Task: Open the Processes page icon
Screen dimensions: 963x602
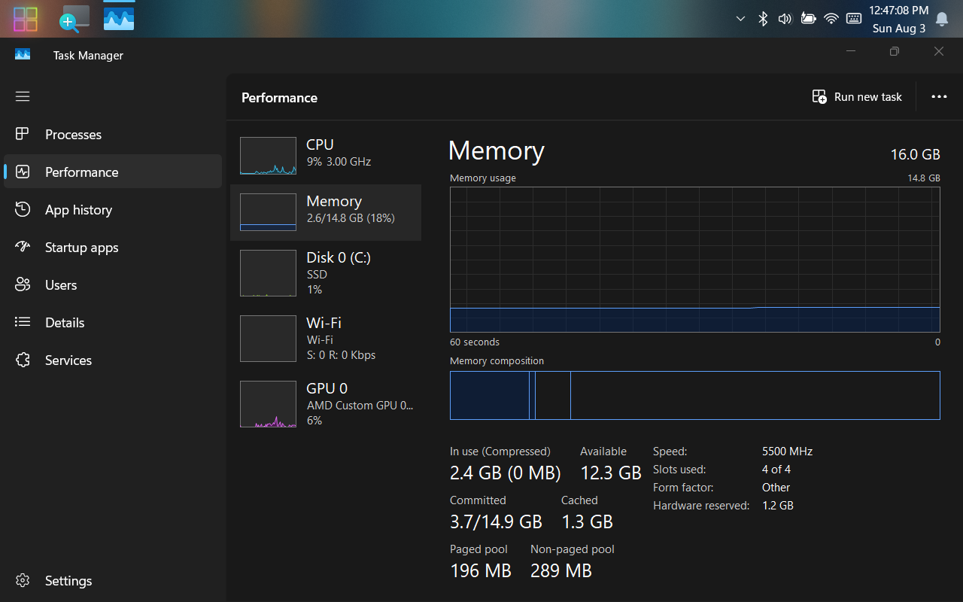Action: (x=23, y=134)
